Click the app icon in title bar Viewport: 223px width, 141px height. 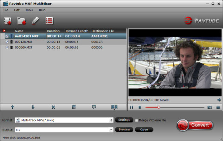(x=5, y=4)
